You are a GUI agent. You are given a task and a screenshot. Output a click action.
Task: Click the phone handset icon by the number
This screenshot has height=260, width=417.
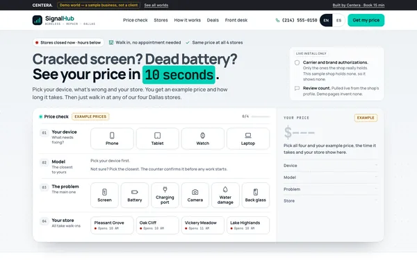[277, 20]
